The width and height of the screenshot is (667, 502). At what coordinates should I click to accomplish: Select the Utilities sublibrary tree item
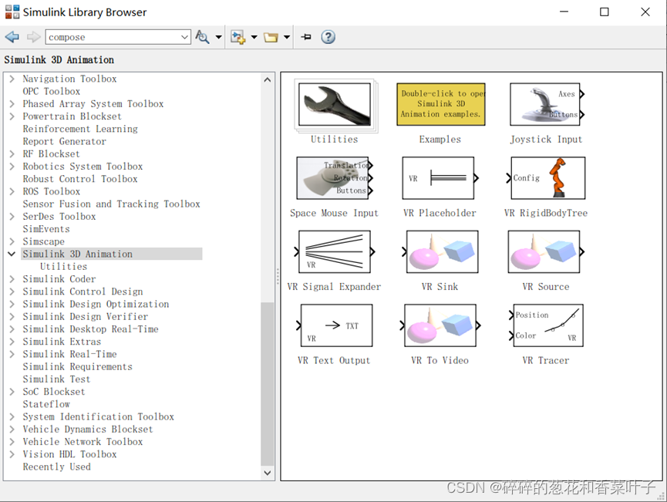click(x=64, y=266)
